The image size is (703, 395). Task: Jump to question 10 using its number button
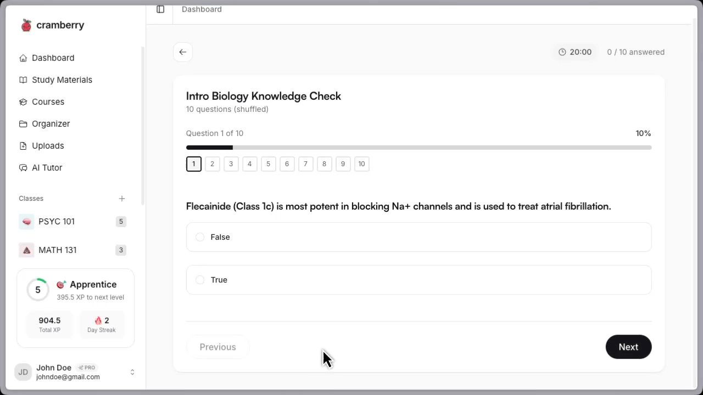coord(361,163)
